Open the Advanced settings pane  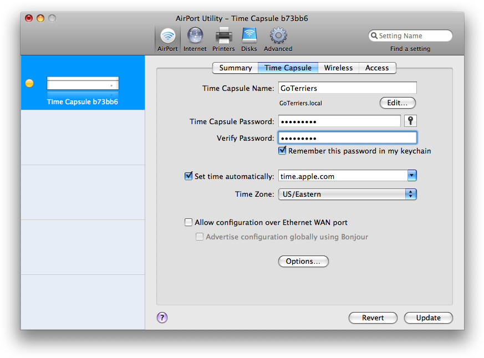[x=278, y=39]
